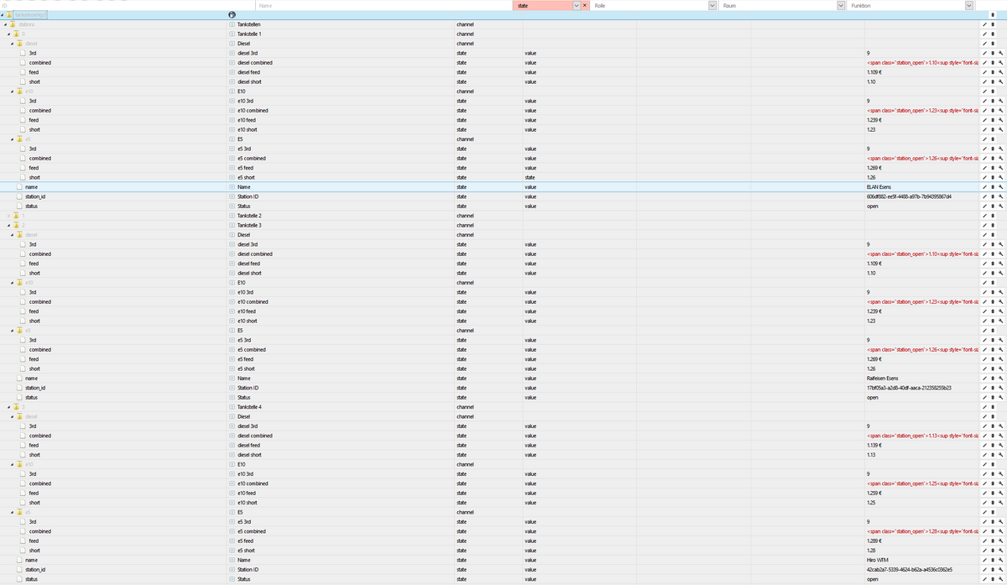Delete the Tankstelle 3 channel
1007x585 pixels.
993,225
